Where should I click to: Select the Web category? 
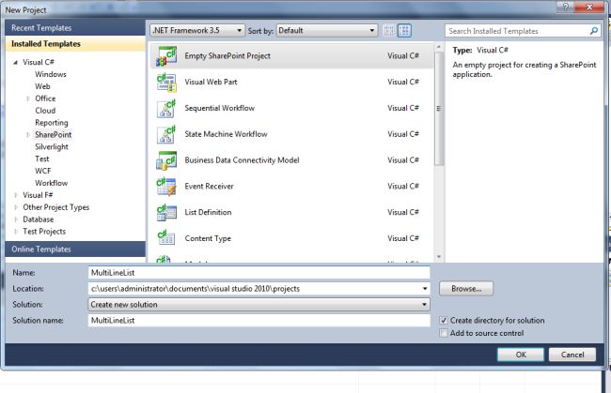(x=42, y=86)
